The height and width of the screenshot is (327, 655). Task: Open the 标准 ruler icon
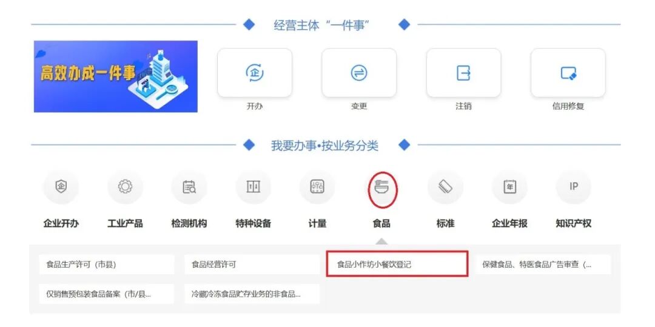click(445, 187)
